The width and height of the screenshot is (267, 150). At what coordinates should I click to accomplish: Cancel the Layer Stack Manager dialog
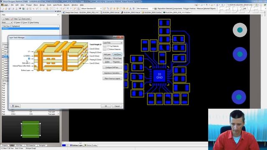click(x=117, y=106)
